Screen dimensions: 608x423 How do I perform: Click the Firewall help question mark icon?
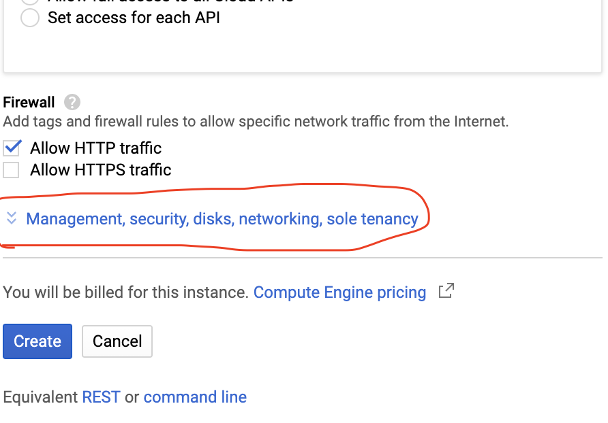(72, 103)
